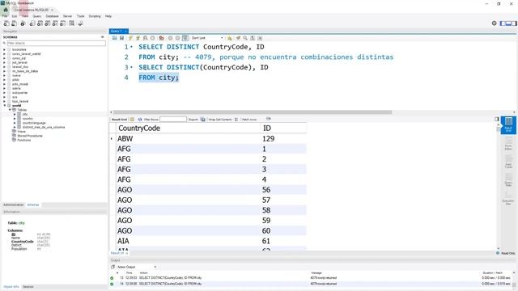
Task: Click the Explain query magnifier icon
Action: (146, 38)
